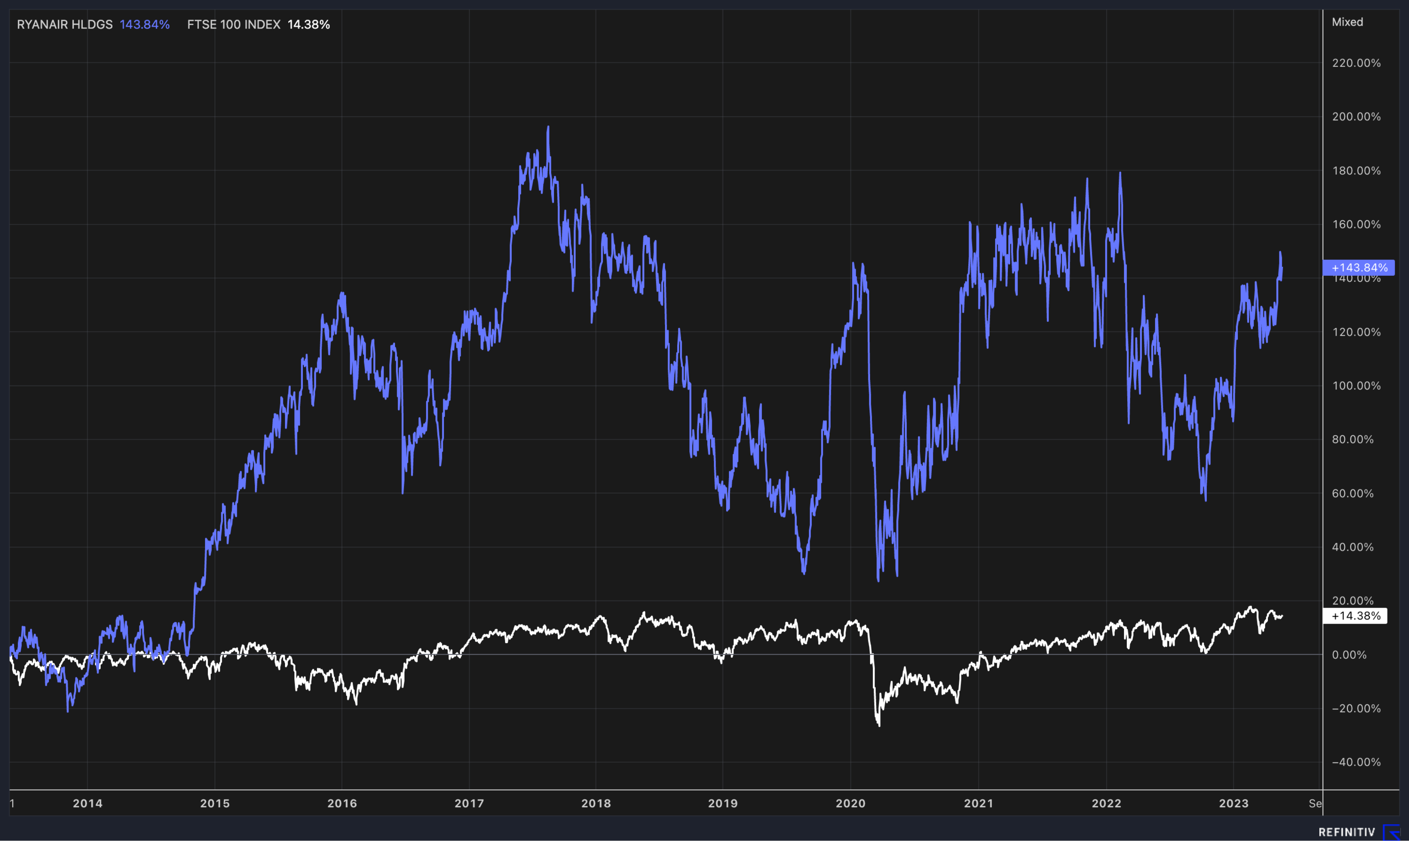Click the REFINITIV logo text
Image resolution: width=1409 pixels, height=841 pixels.
point(1347,832)
